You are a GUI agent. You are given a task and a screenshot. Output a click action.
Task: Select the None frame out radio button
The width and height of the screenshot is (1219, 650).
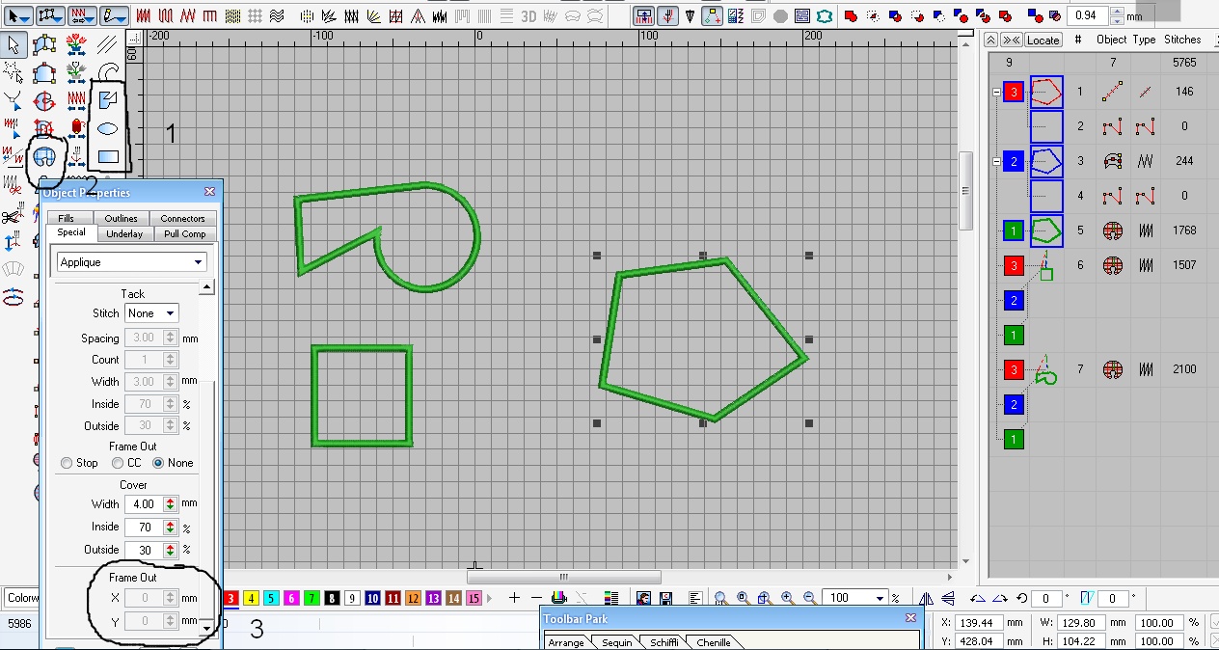(x=158, y=463)
